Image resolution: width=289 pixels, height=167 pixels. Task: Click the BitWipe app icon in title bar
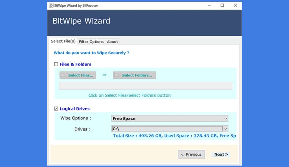click(51, 5)
